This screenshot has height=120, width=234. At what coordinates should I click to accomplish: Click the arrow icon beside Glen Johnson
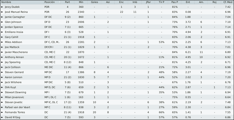coord(2,22)
